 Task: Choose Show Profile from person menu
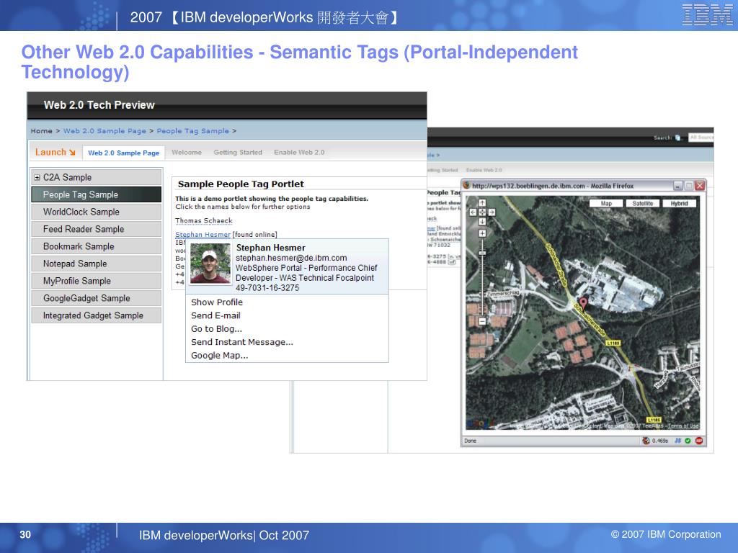pyautogui.click(x=217, y=302)
